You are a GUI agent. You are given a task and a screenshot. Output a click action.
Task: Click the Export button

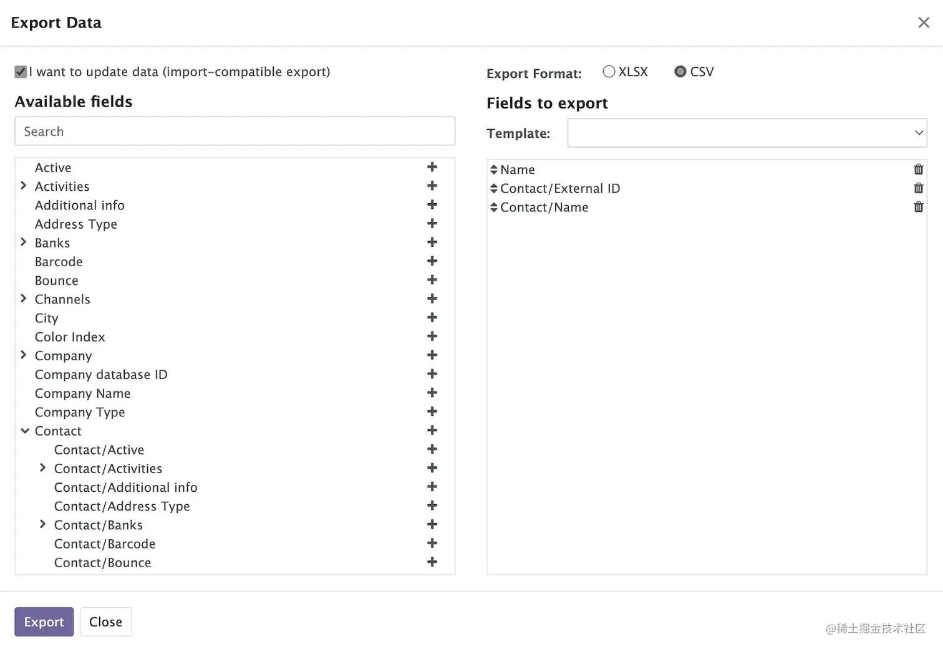coord(44,622)
